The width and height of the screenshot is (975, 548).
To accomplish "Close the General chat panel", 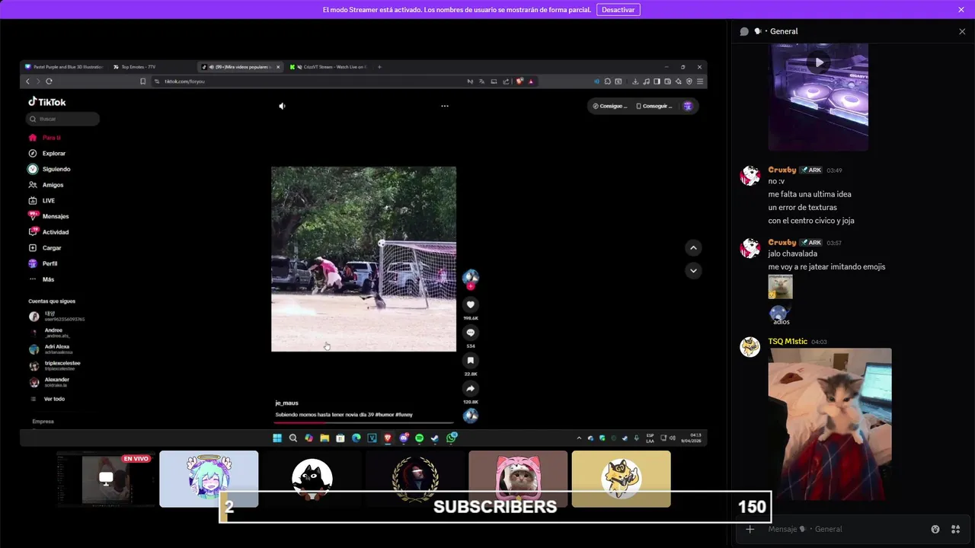I will tap(961, 31).
